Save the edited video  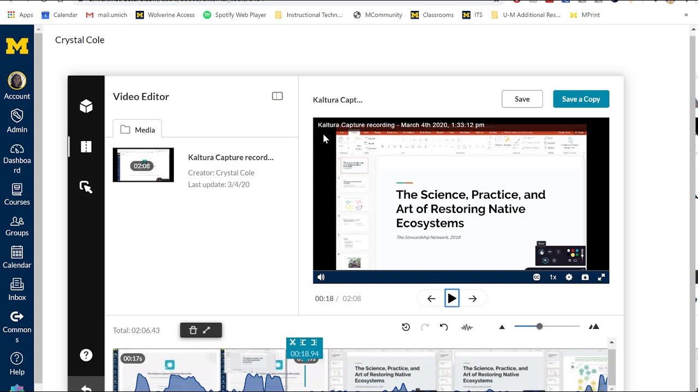coord(522,99)
